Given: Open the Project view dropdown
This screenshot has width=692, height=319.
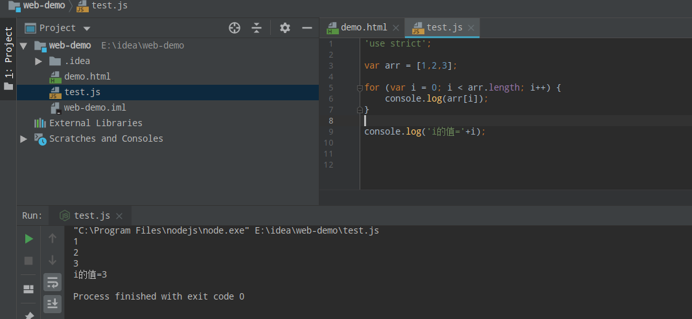Looking at the screenshot, I should point(87,28).
